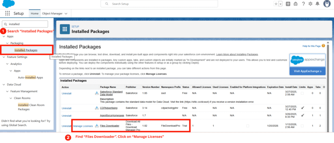Image resolution: width=334 pixels, height=143 pixels.
Task: Click the orange help question icon
Action: pyautogui.click(x=323, y=45)
